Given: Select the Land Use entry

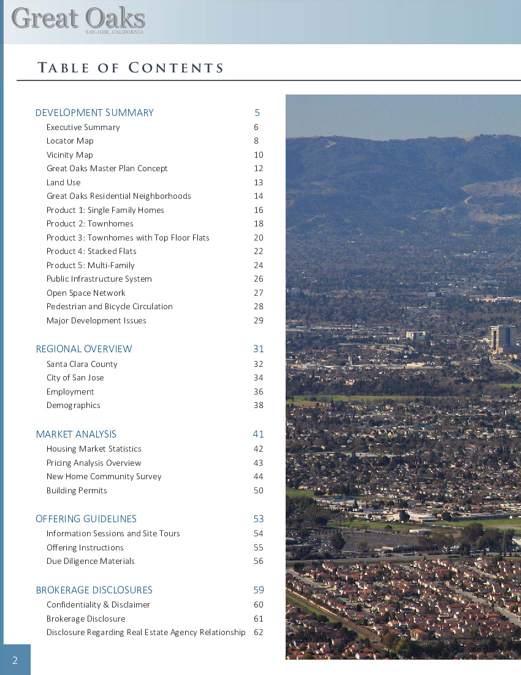Looking at the screenshot, I should coord(63,182).
